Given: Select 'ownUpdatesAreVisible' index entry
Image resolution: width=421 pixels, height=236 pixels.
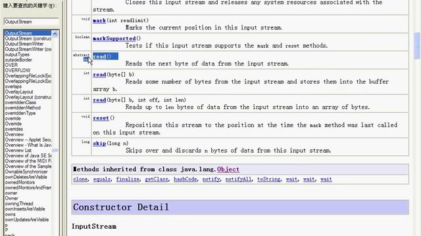Looking at the screenshot, I should click(27, 220).
